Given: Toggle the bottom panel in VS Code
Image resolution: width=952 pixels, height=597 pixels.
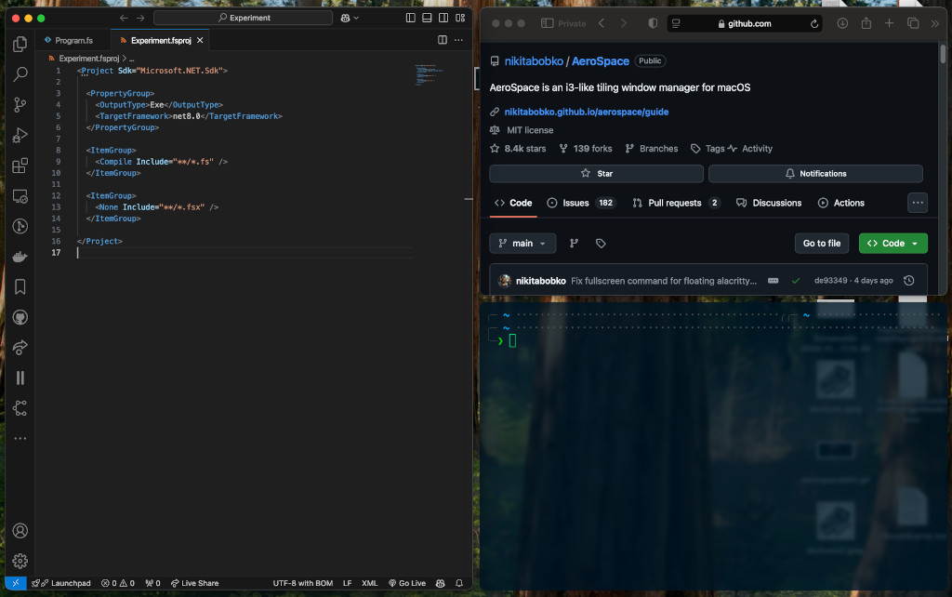Looking at the screenshot, I should (x=427, y=19).
